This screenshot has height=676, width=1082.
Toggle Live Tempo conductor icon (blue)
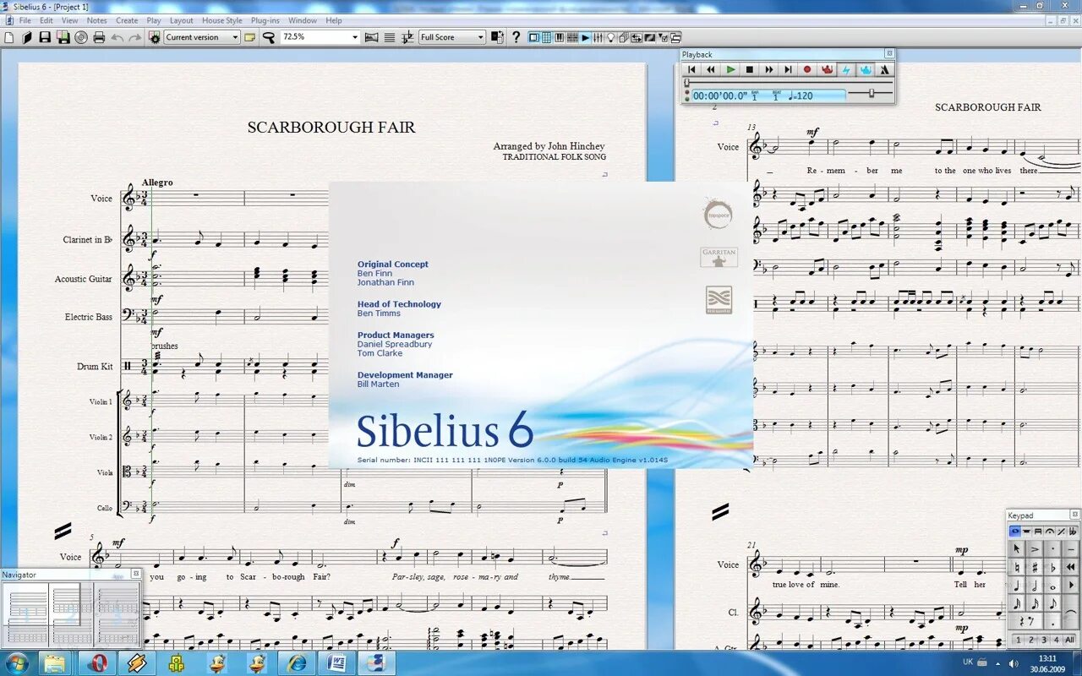tap(866, 69)
